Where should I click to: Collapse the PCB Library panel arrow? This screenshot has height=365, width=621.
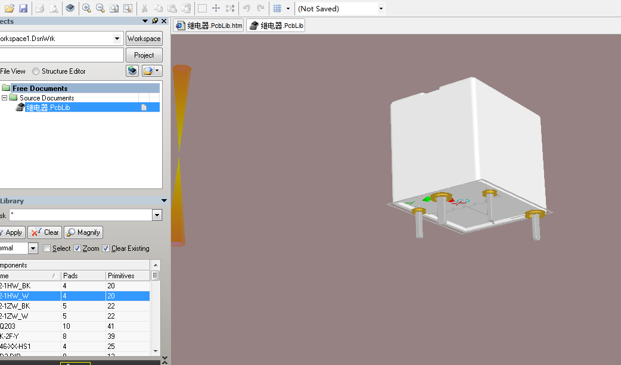coord(164,201)
